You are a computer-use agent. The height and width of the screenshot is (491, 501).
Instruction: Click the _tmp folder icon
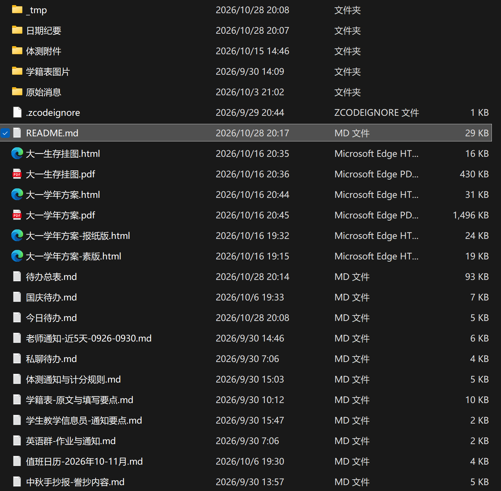click(x=17, y=10)
